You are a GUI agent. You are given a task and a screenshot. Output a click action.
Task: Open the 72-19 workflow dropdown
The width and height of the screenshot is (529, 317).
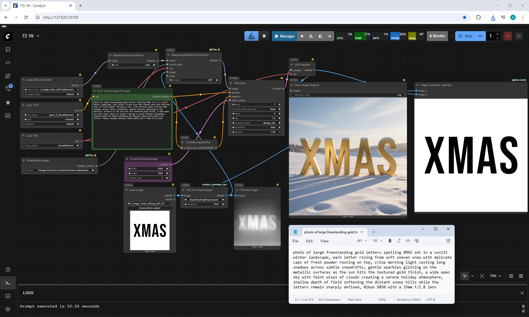30,36
